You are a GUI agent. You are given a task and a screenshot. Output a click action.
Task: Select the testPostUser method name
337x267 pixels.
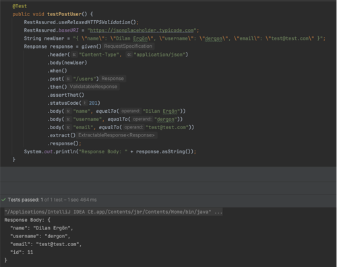64,14
